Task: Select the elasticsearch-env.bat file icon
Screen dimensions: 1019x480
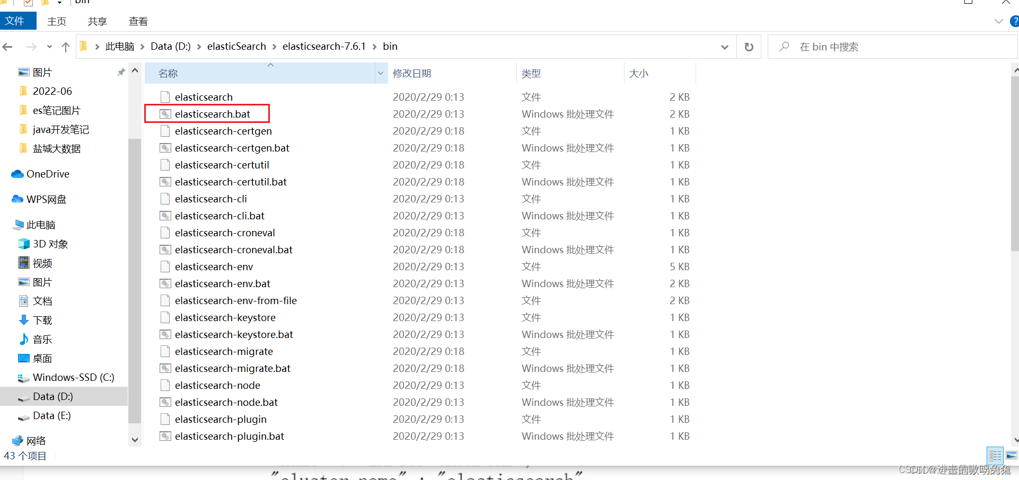Action: (x=165, y=283)
